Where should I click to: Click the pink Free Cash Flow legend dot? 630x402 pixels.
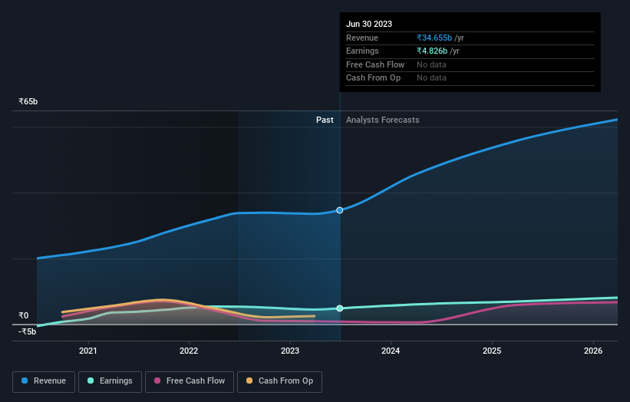[x=157, y=381]
